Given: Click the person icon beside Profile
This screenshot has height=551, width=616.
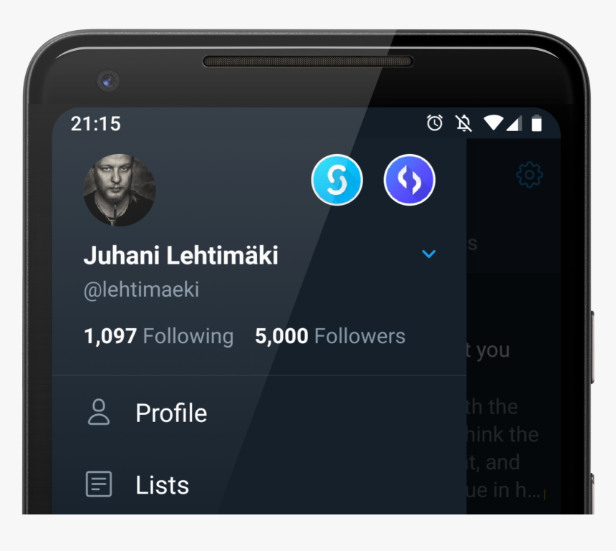Looking at the screenshot, I should click(99, 413).
